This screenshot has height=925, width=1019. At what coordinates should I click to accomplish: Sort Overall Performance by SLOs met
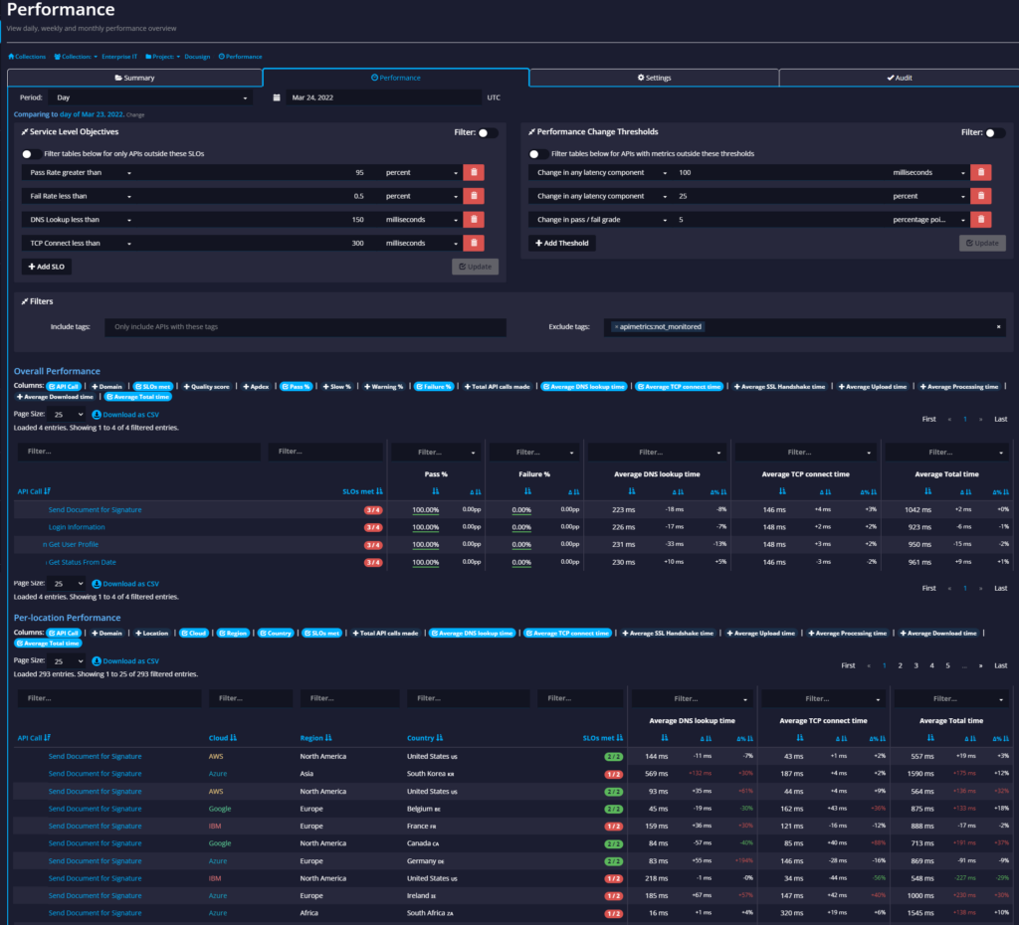[x=362, y=491]
